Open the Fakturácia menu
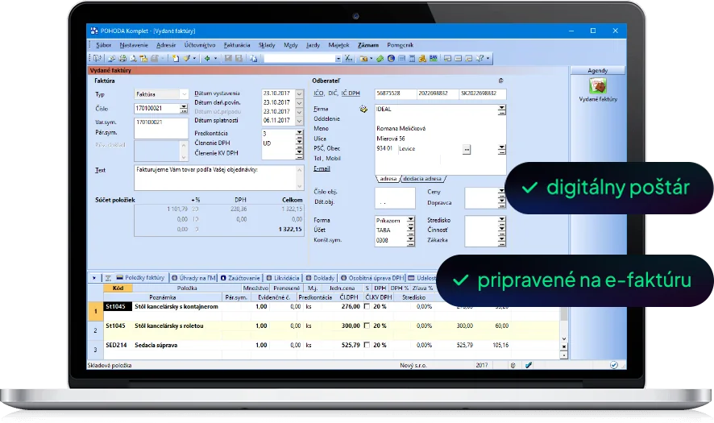 237,45
